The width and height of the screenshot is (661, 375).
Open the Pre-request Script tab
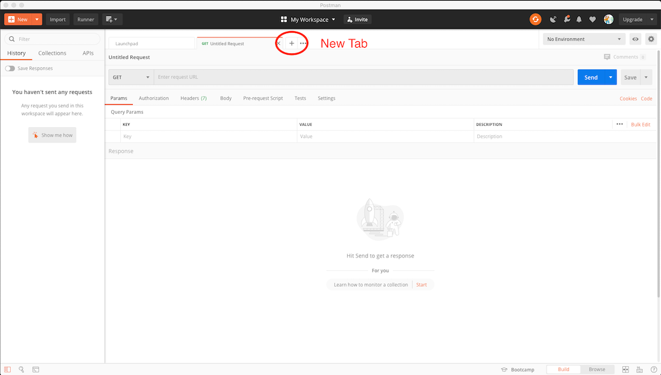(262, 98)
